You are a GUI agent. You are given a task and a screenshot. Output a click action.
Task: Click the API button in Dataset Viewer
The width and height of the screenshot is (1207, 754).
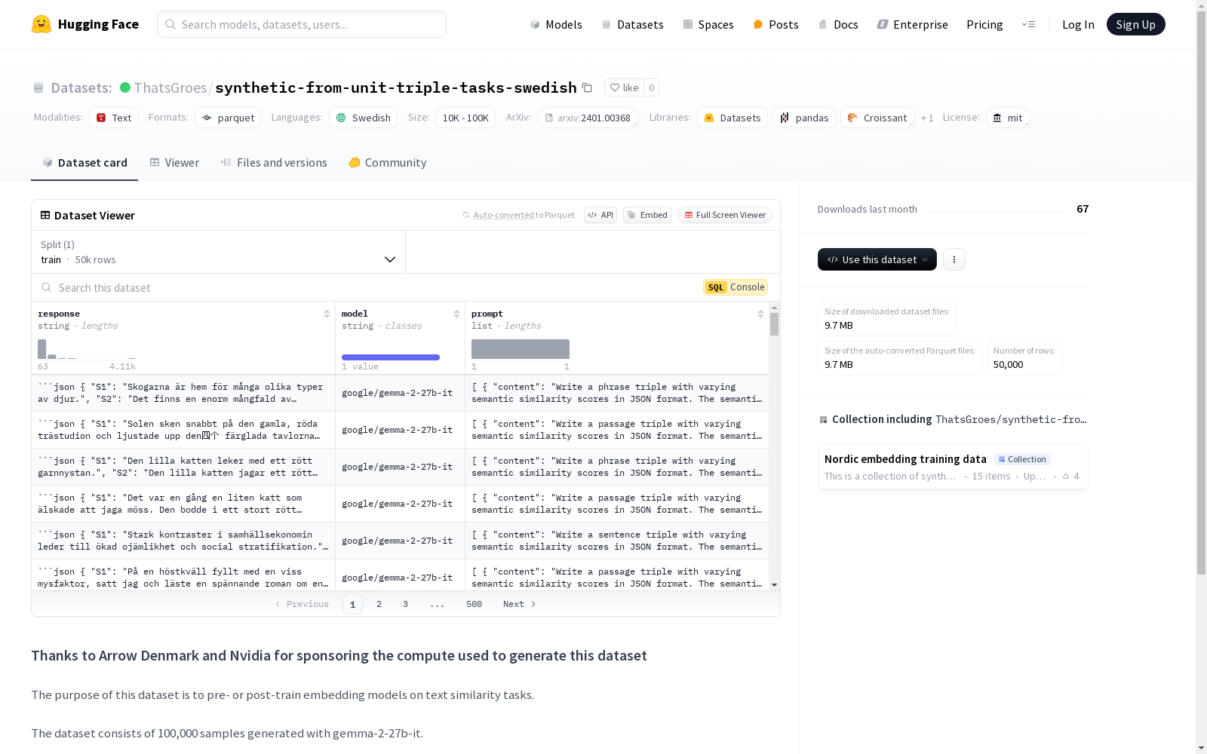click(600, 215)
